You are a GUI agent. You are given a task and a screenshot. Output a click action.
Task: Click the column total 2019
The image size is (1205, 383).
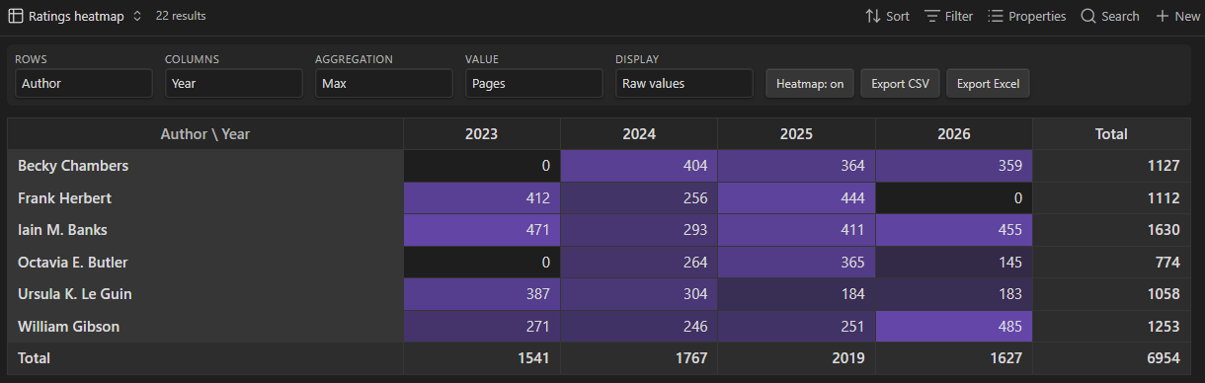[x=797, y=358]
